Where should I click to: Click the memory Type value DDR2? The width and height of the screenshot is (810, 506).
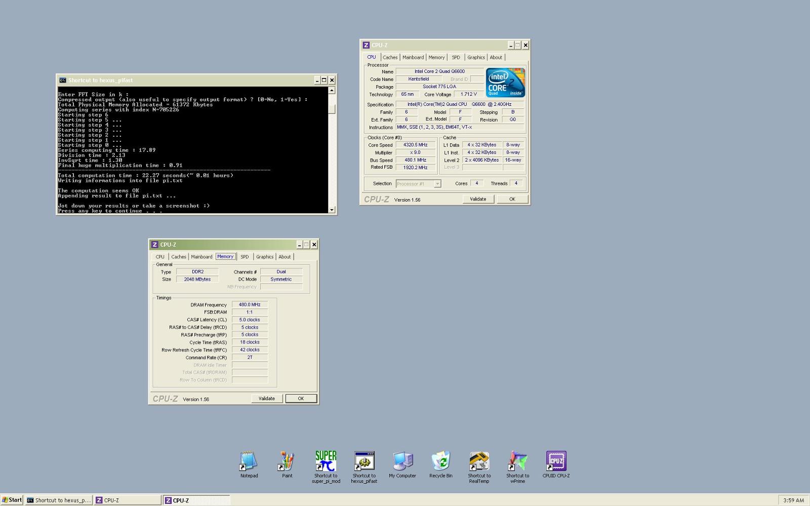[197, 272]
